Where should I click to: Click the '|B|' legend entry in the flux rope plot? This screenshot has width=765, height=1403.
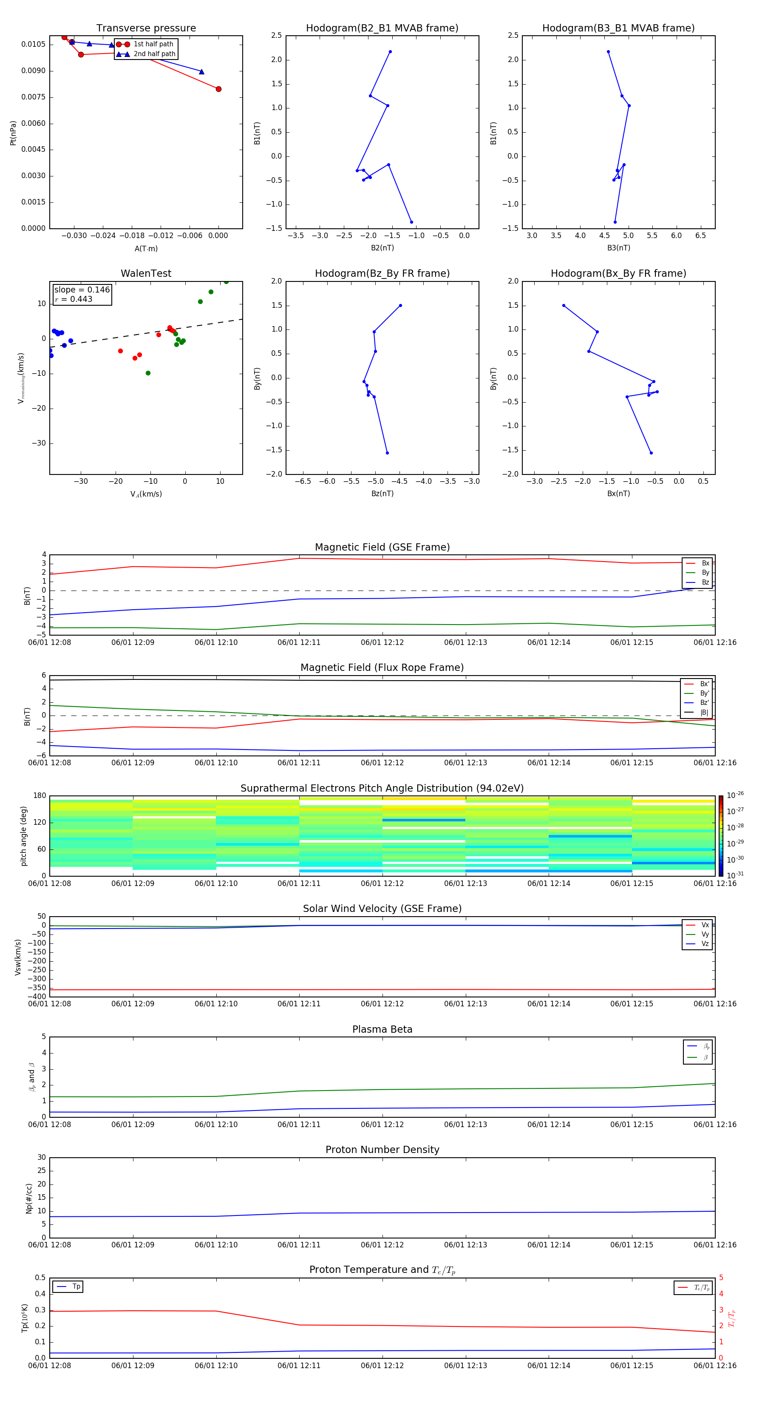pyautogui.click(x=697, y=713)
